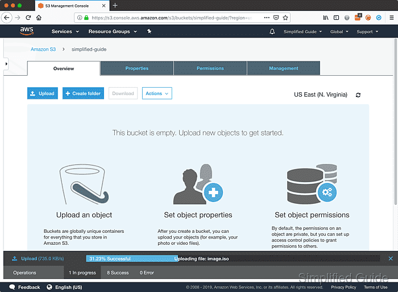Change language via English (US)
Image resolution: width=398 pixels, height=292 pixels.
[64, 287]
